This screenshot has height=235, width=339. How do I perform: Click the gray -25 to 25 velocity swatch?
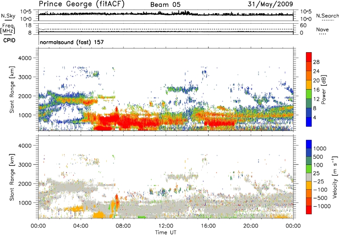[x=309, y=177]
